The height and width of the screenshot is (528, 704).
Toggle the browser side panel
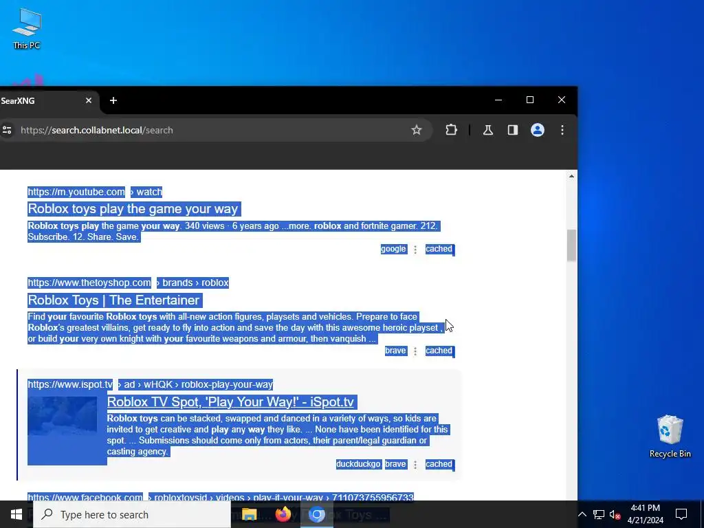click(513, 130)
